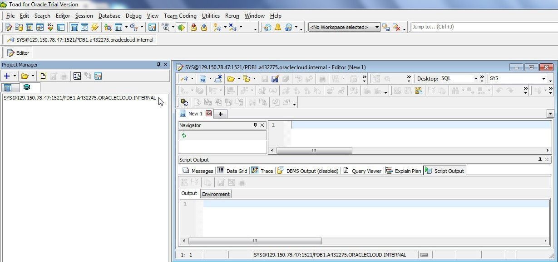
Task: Pin the Project Manager panel
Action: [158, 65]
